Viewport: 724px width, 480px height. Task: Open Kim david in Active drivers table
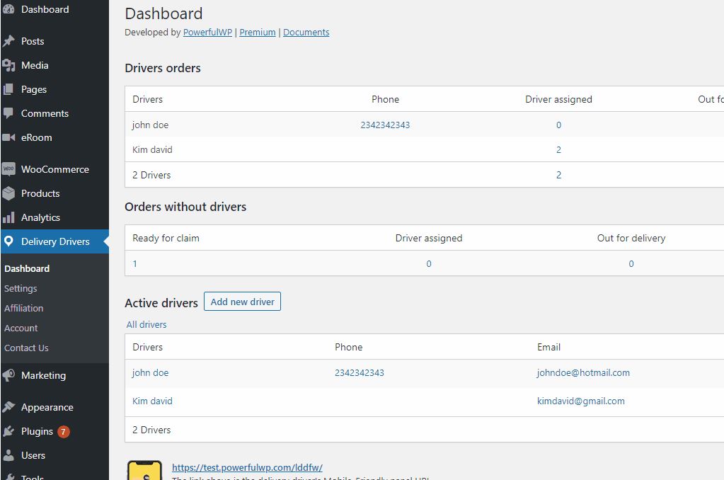[152, 401]
